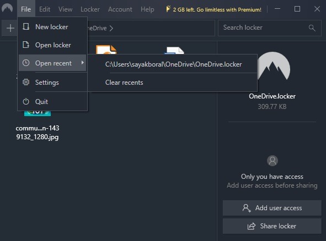Click the New locker icon

[x=26, y=26]
